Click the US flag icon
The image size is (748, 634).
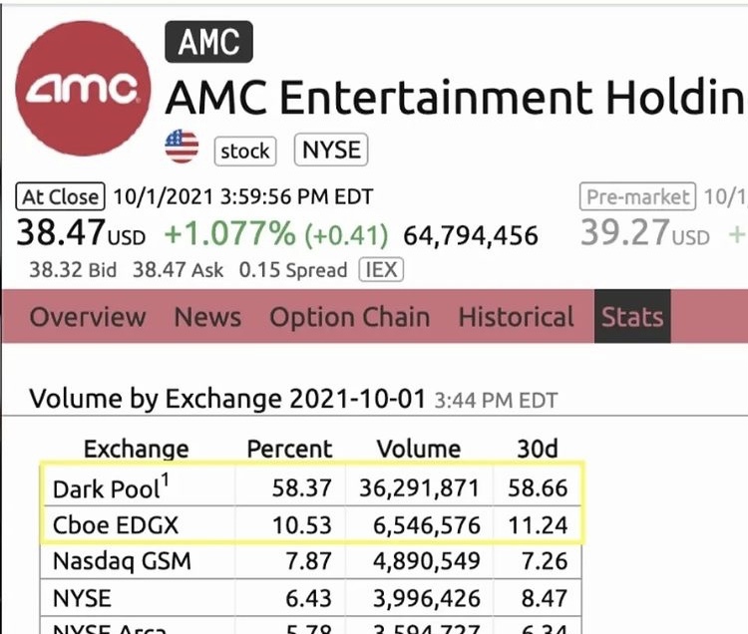(182, 148)
